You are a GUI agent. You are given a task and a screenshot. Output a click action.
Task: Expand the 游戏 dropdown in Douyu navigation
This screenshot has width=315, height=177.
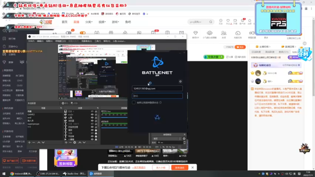pyautogui.click(x=115, y=22)
